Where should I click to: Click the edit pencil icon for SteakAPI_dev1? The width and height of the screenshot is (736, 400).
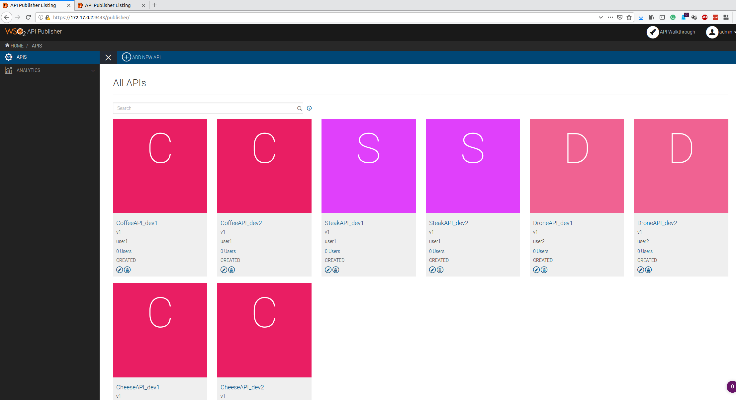(328, 270)
